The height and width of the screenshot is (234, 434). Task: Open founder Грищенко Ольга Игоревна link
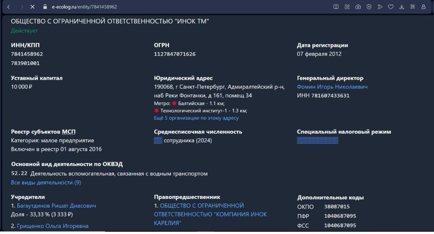[x=53, y=226]
